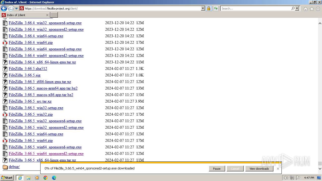Image resolution: width=322 pixels, height=181 pixels.
Task: Open FileZilla_3.66.4_win64.zip link
Action: [31, 42]
